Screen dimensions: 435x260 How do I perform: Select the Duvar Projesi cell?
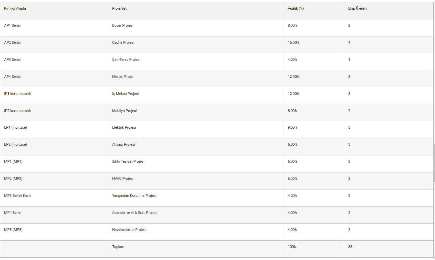coord(123,25)
